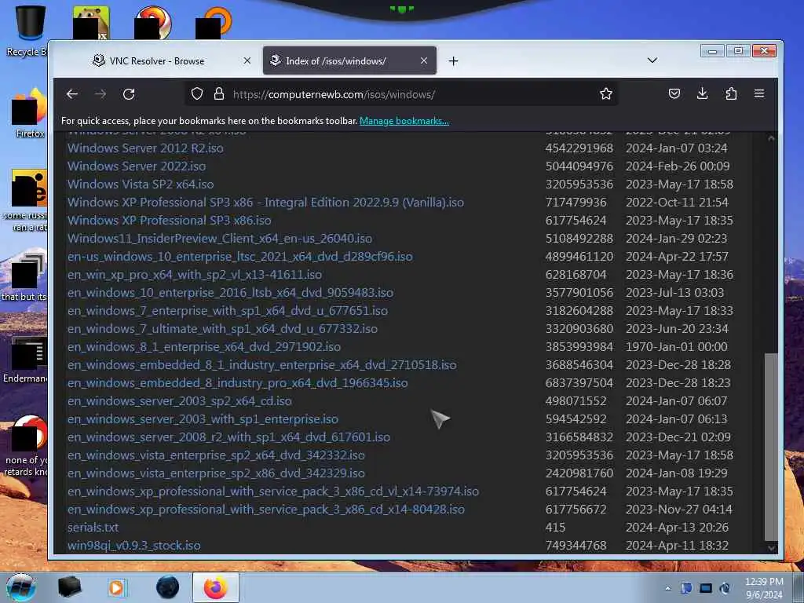Select the Enderman desktop icon
The image size is (804, 603).
click(x=26, y=360)
